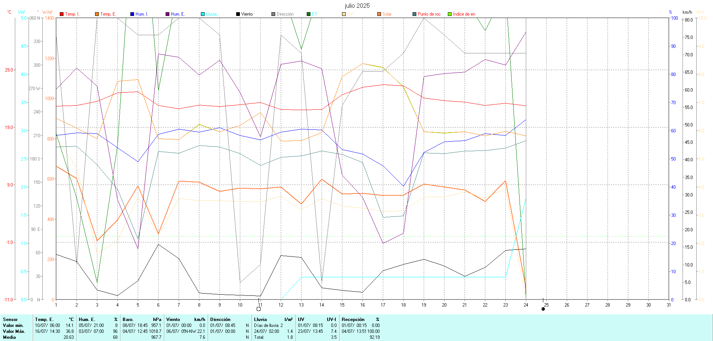The width and height of the screenshot is (713, 341).
Task: Click the Valor Máx. row label
Action: click(14, 331)
